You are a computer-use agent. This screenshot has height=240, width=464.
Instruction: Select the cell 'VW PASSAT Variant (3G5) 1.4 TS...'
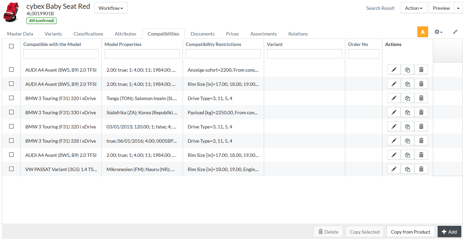61,169
